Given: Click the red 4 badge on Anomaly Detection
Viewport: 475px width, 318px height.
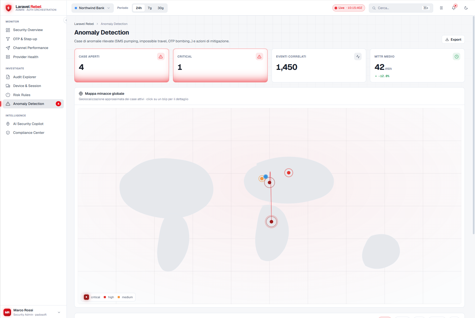Looking at the screenshot, I should point(58,104).
